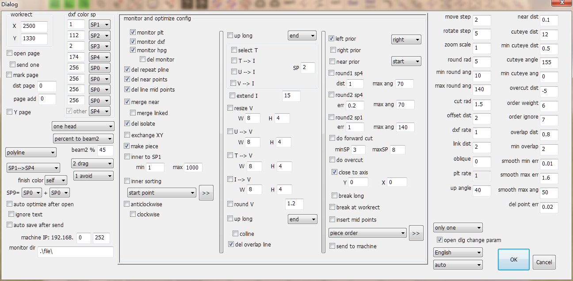Click the maxSP input field
Viewport: 573px width, 281px height.
(397, 150)
